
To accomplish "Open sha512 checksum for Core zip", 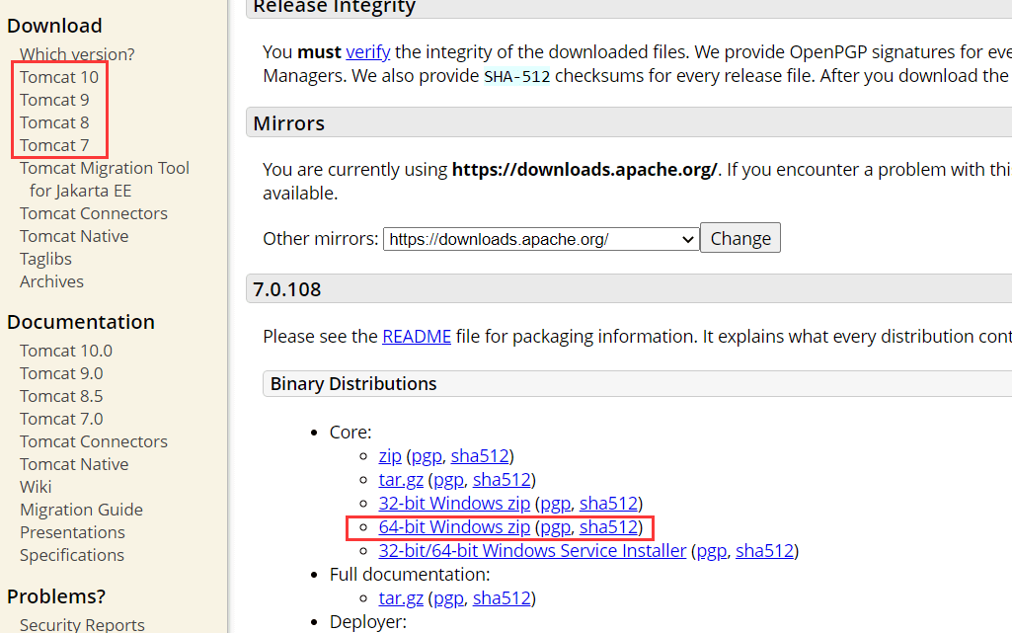I will [x=480, y=456].
